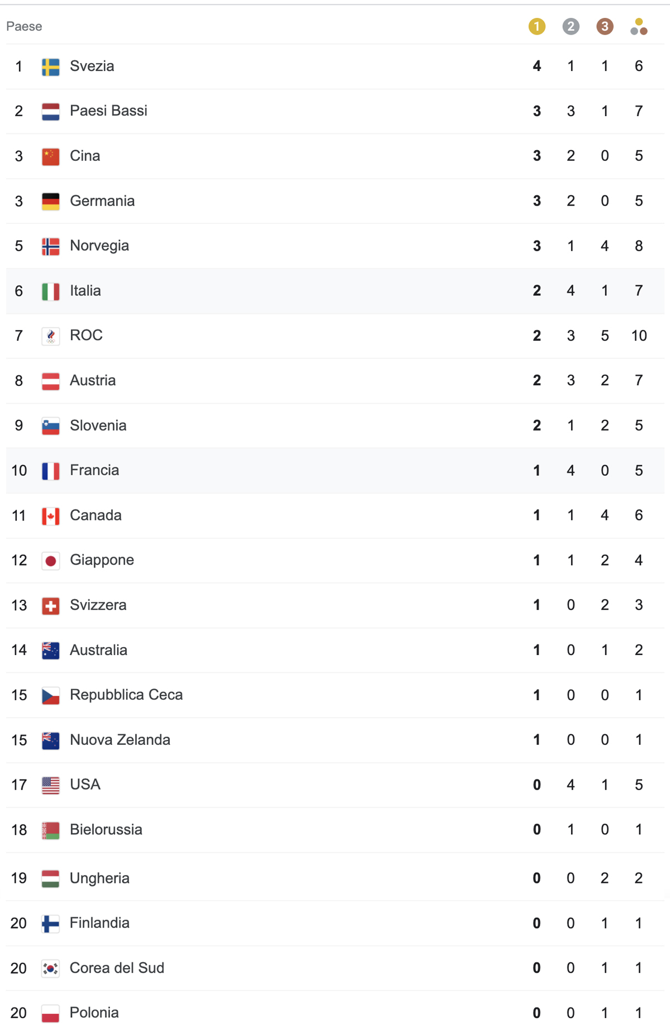
Task: Click the Svizzera flag icon
Action: coord(51,606)
